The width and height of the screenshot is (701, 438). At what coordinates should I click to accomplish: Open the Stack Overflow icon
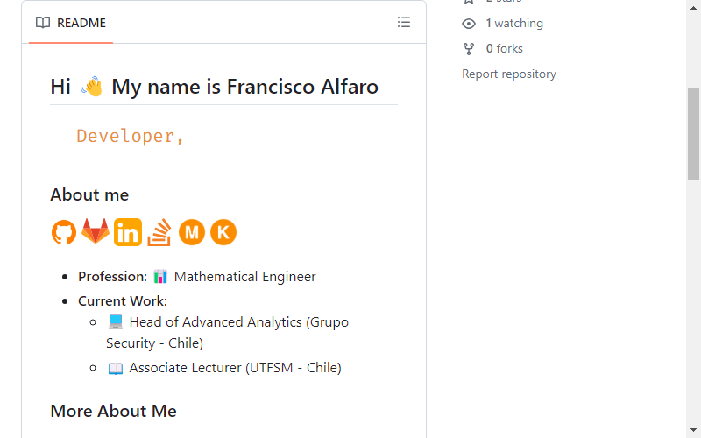click(159, 232)
